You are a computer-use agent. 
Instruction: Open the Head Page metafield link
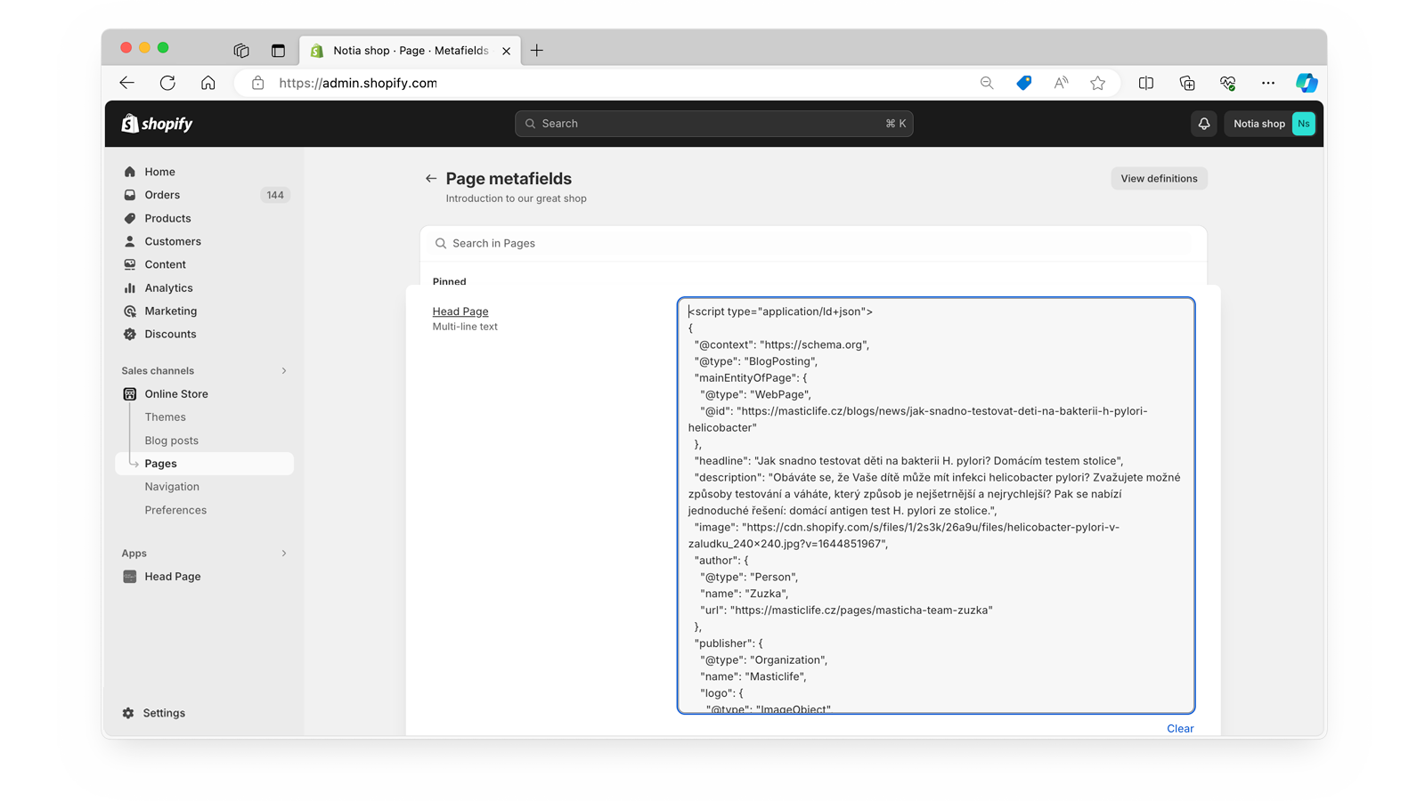coord(460,311)
